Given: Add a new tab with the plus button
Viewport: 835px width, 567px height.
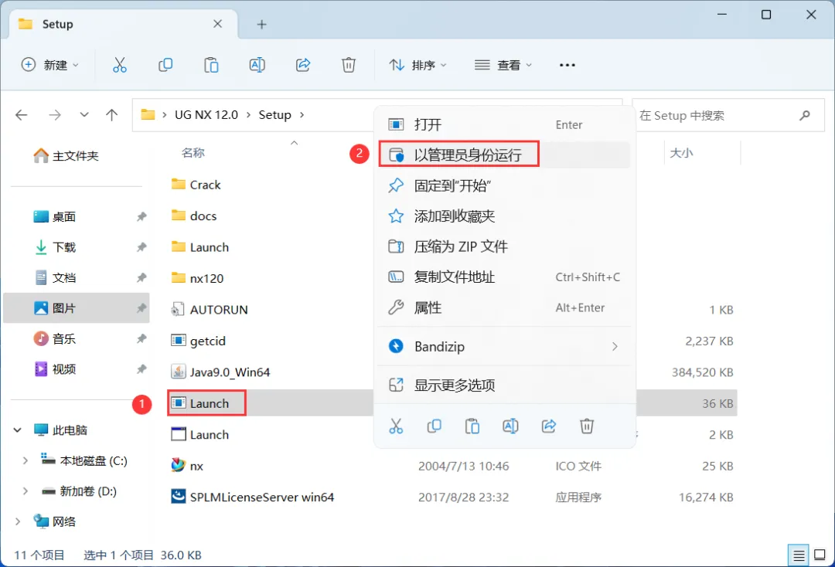Looking at the screenshot, I should [261, 25].
